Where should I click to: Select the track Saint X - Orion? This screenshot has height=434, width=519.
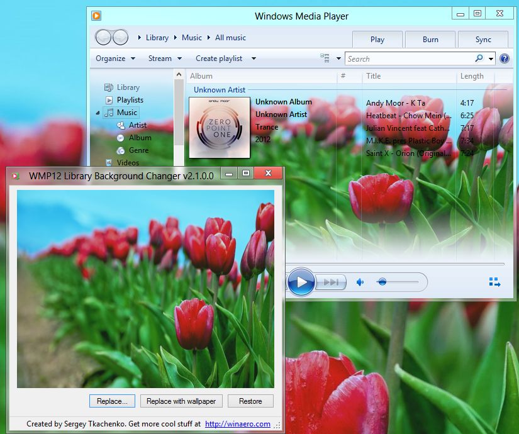tap(408, 153)
